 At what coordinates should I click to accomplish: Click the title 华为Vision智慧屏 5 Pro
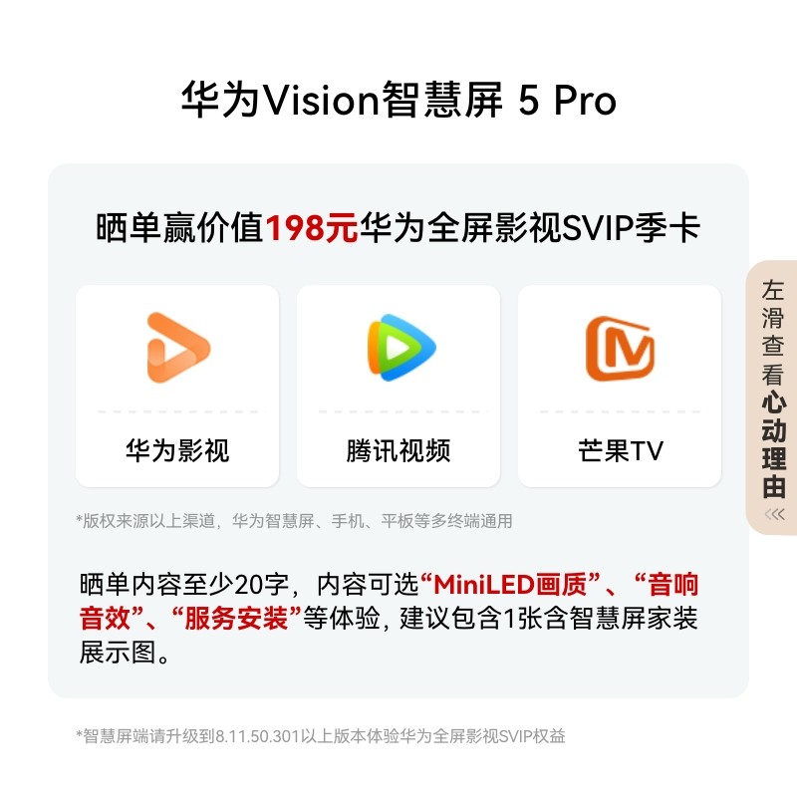pyautogui.click(x=398, y=100)
